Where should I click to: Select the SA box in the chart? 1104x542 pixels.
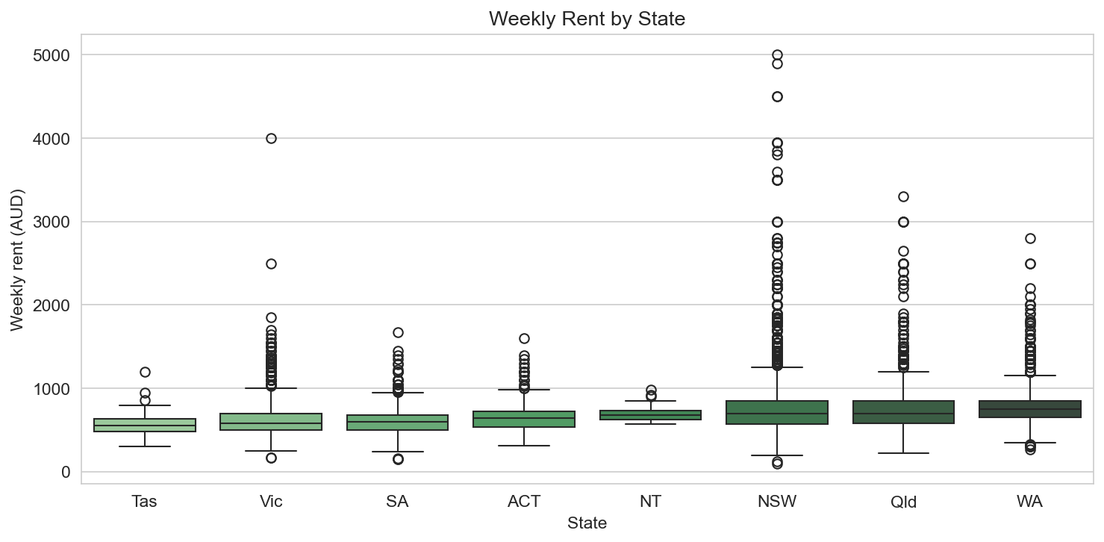(397, 423)
